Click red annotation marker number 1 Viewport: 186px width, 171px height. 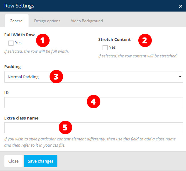coord(43,40)
